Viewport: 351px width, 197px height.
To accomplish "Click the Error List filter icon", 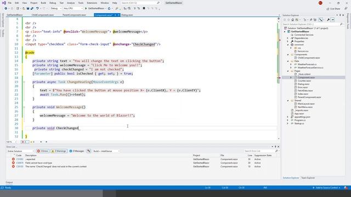I will [x=89, y=151].
